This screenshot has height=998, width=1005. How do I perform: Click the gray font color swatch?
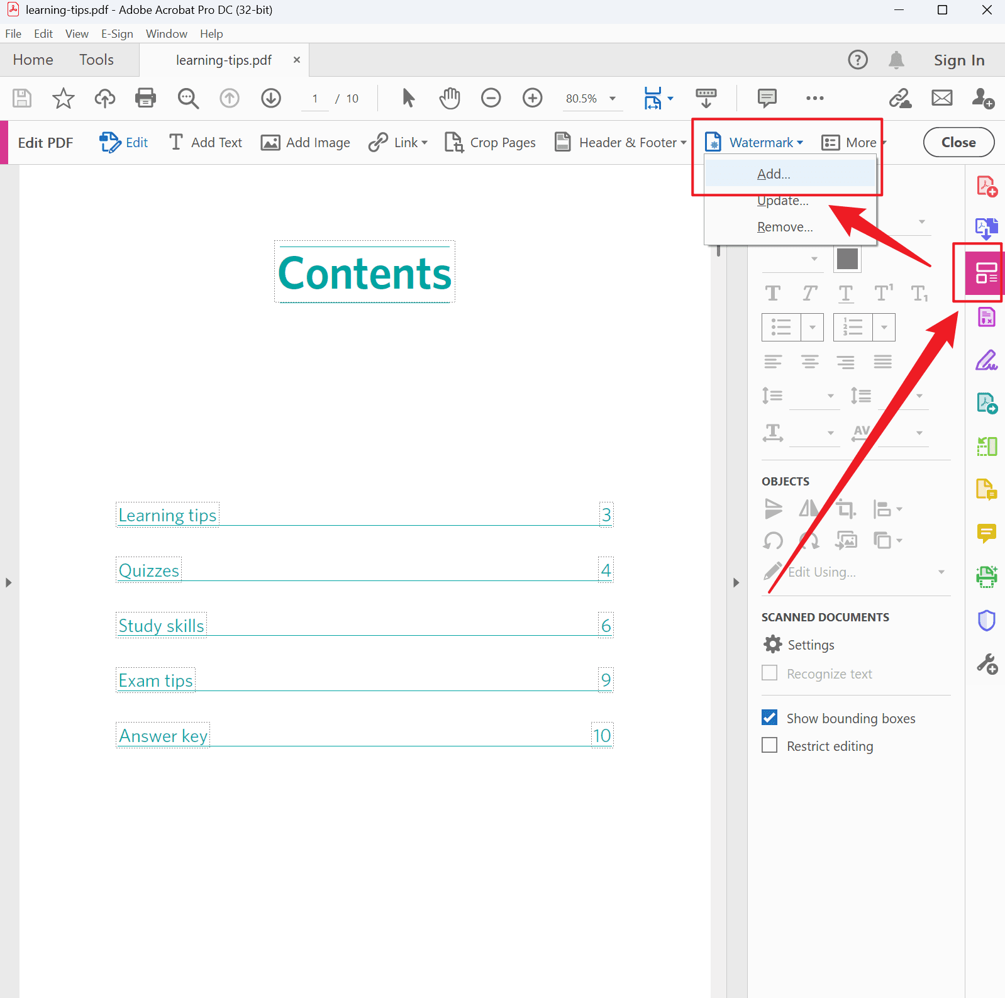[x=847, y=259]
